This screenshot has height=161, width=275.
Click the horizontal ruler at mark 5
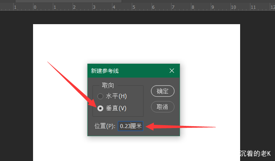click(x=134, y=7)
